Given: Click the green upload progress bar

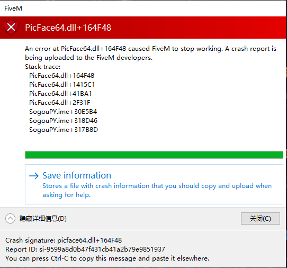Looking at the screenshot, I should (154, 155).
